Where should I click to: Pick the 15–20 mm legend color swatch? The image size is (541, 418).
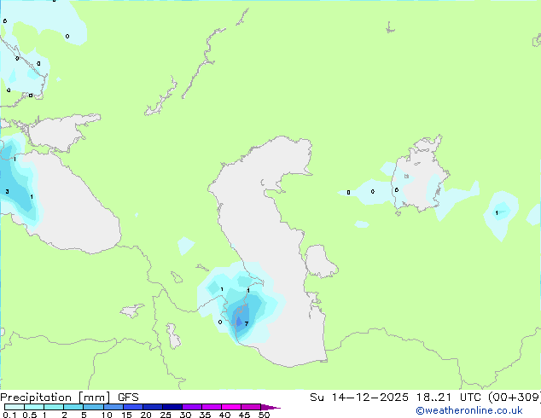tap(133, 407)
